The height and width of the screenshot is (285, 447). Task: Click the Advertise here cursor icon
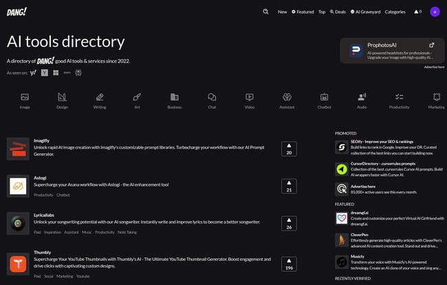pos(342,189)
